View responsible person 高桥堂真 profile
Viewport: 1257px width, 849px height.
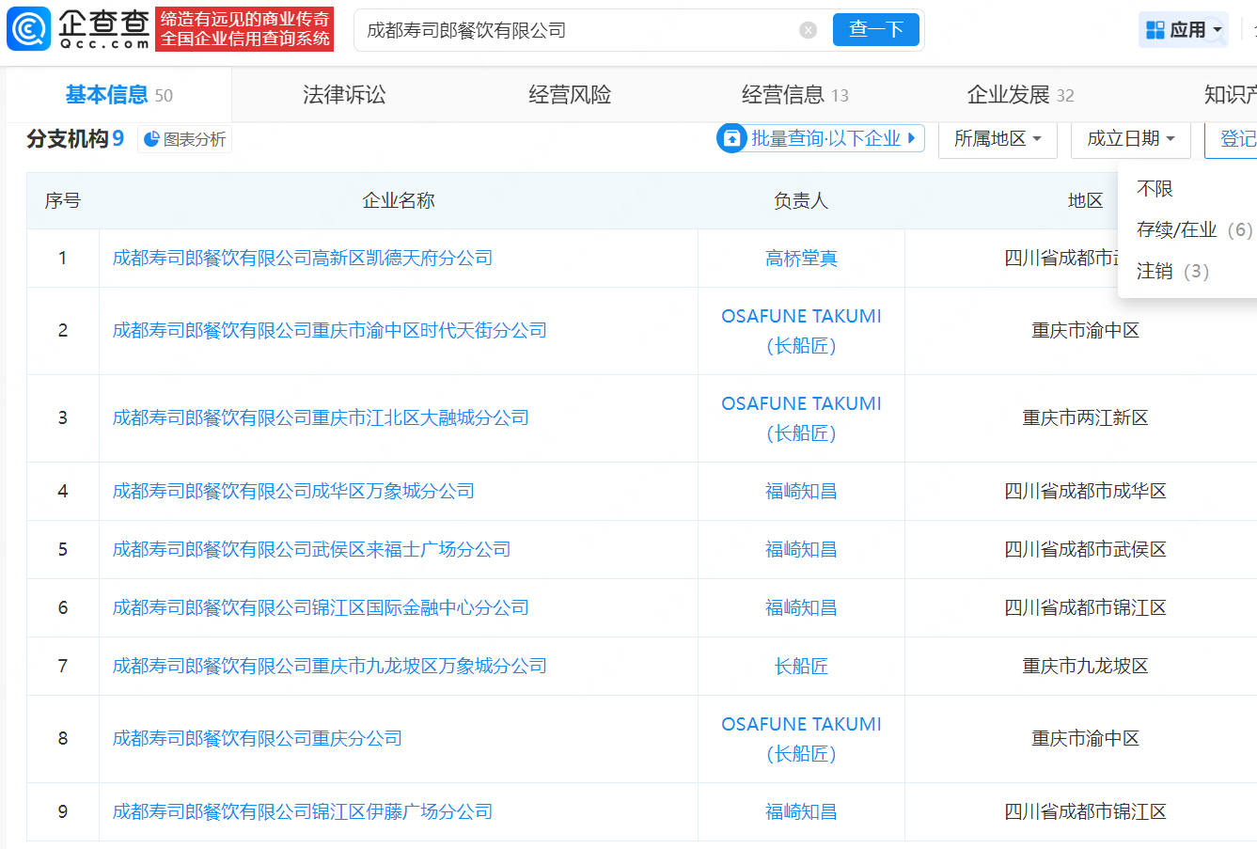pyautogui.click(x=800, y=258)
